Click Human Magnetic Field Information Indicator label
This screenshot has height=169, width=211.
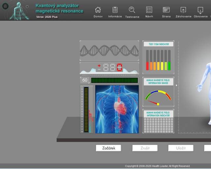pos(158,114)
